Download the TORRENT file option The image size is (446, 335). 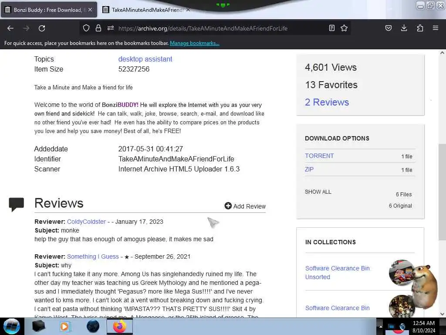pos(319,156)
